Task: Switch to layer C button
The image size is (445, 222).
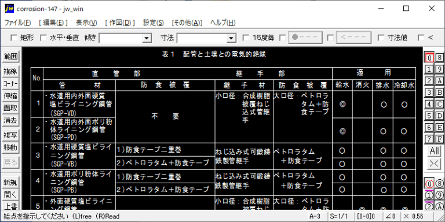Action: (x=439, y=104)
